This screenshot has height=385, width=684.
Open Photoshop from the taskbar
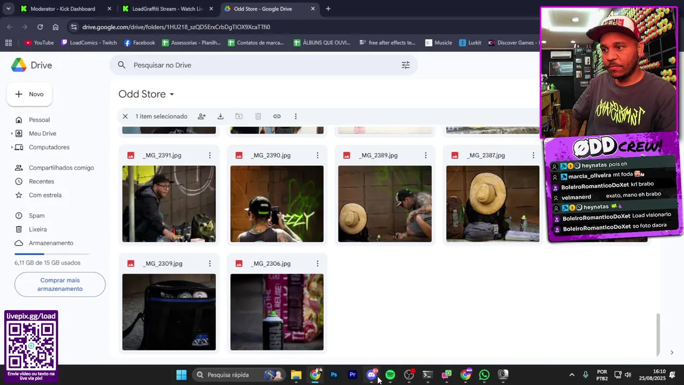click(x=334, y=375)
